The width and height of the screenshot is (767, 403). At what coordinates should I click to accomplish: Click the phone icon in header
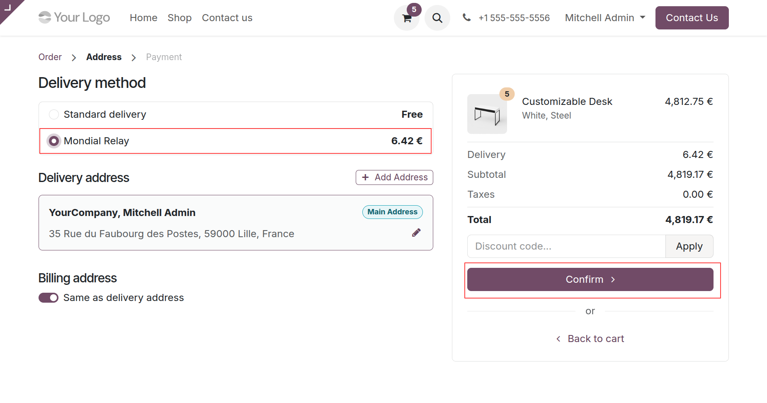(x=466, y=17)
